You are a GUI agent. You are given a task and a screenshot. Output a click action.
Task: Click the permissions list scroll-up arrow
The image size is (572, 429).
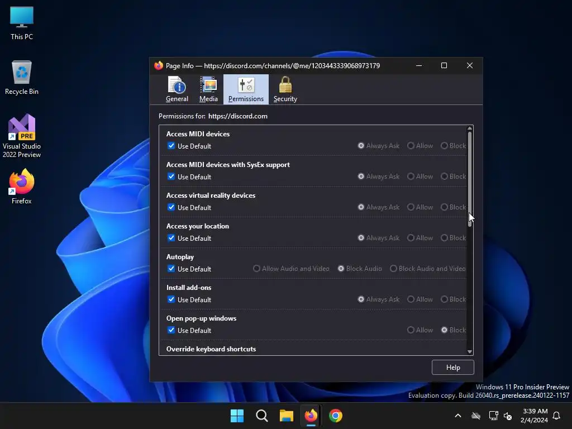[x=470, y=128]
